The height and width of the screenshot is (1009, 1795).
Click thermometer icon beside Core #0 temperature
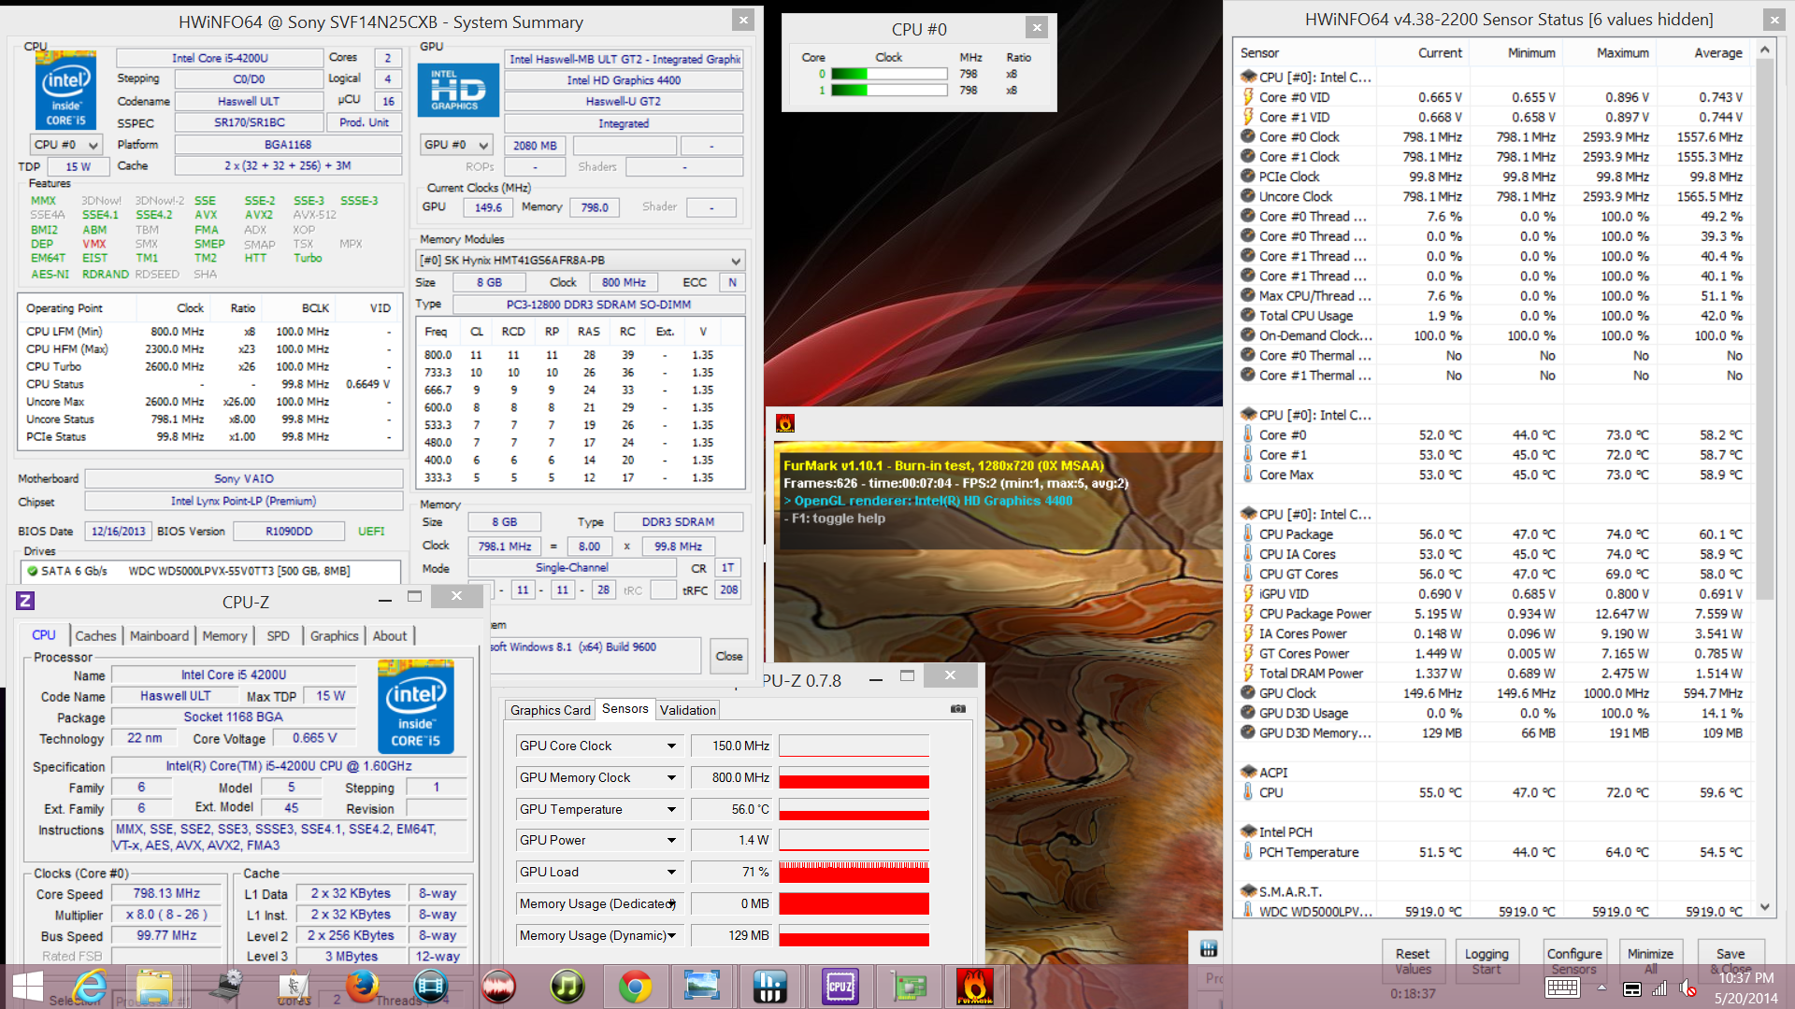1248,434
